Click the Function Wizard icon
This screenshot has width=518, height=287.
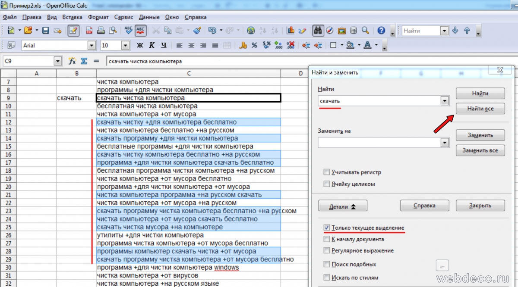point(72,61)
